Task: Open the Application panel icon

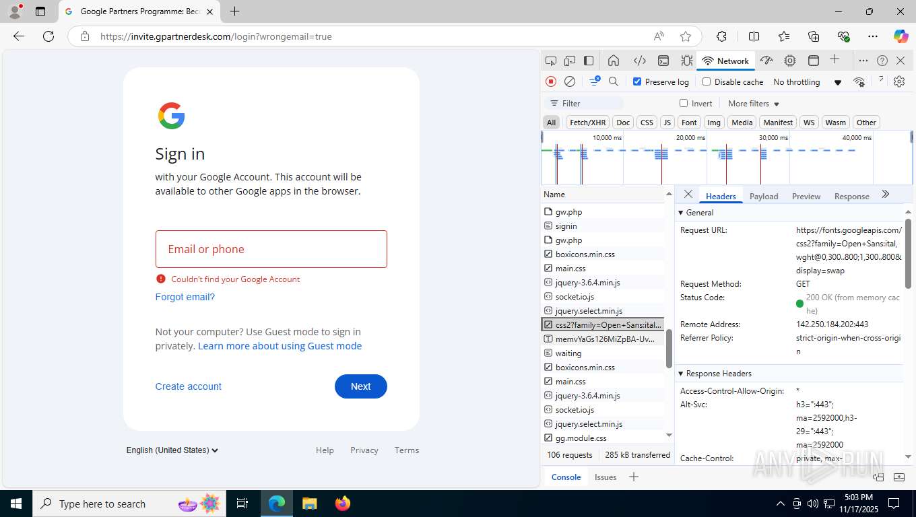Action: (813, 61)
